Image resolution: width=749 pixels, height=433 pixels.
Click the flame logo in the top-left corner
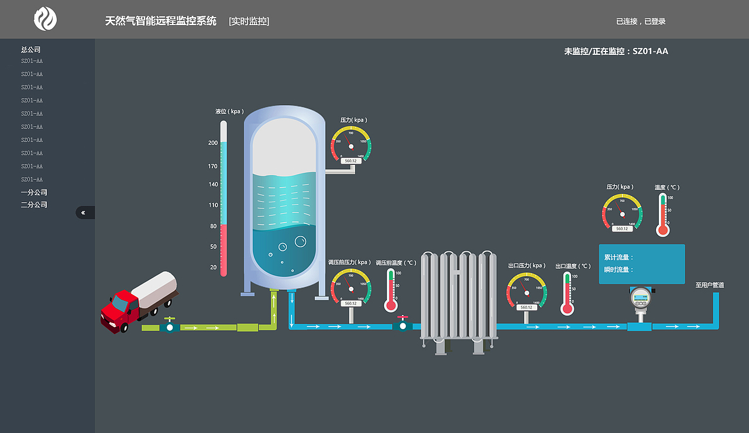pyautogui.click(x=44, y=19)
